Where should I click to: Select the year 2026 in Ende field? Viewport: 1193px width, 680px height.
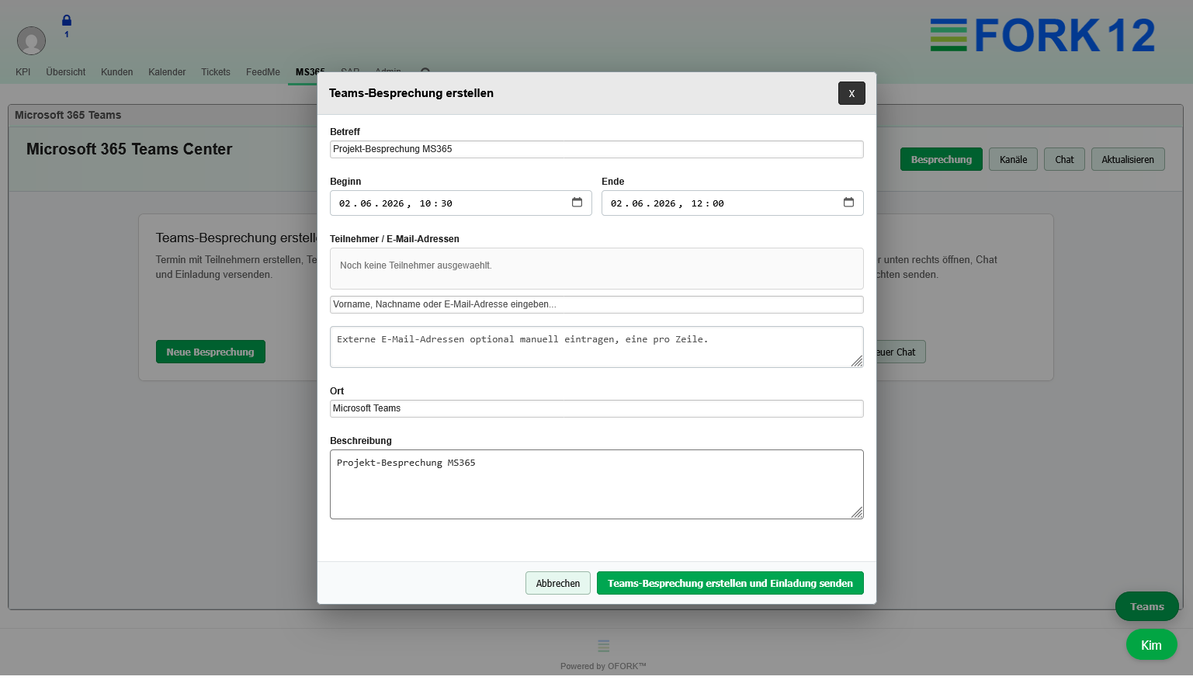pos(664,203)
